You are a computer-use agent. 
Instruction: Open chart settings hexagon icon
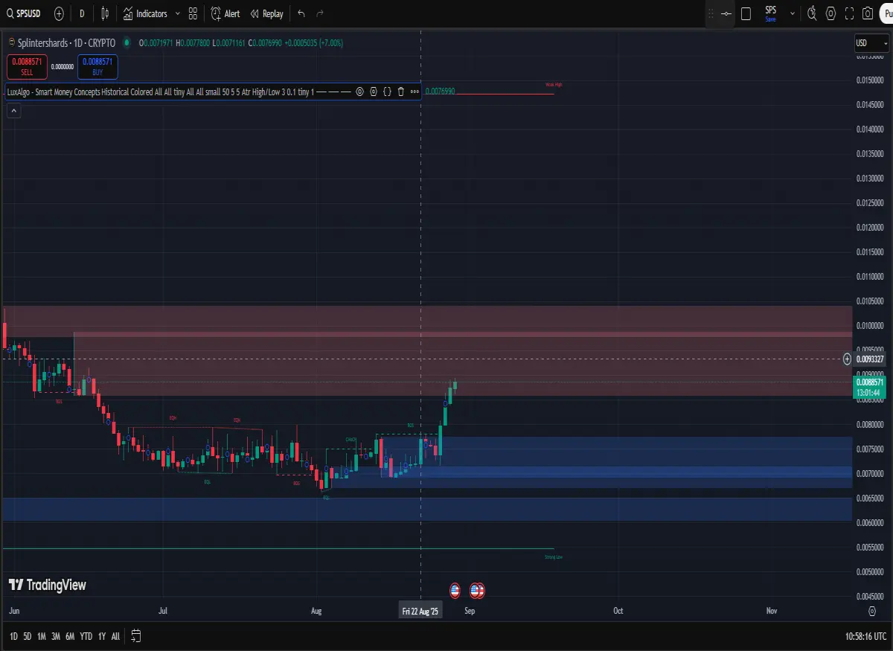[x=830, y=13]
